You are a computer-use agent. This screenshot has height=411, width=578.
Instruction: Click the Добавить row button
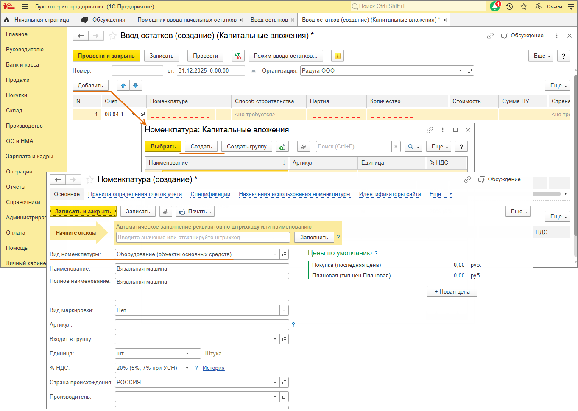click(90, 86)
